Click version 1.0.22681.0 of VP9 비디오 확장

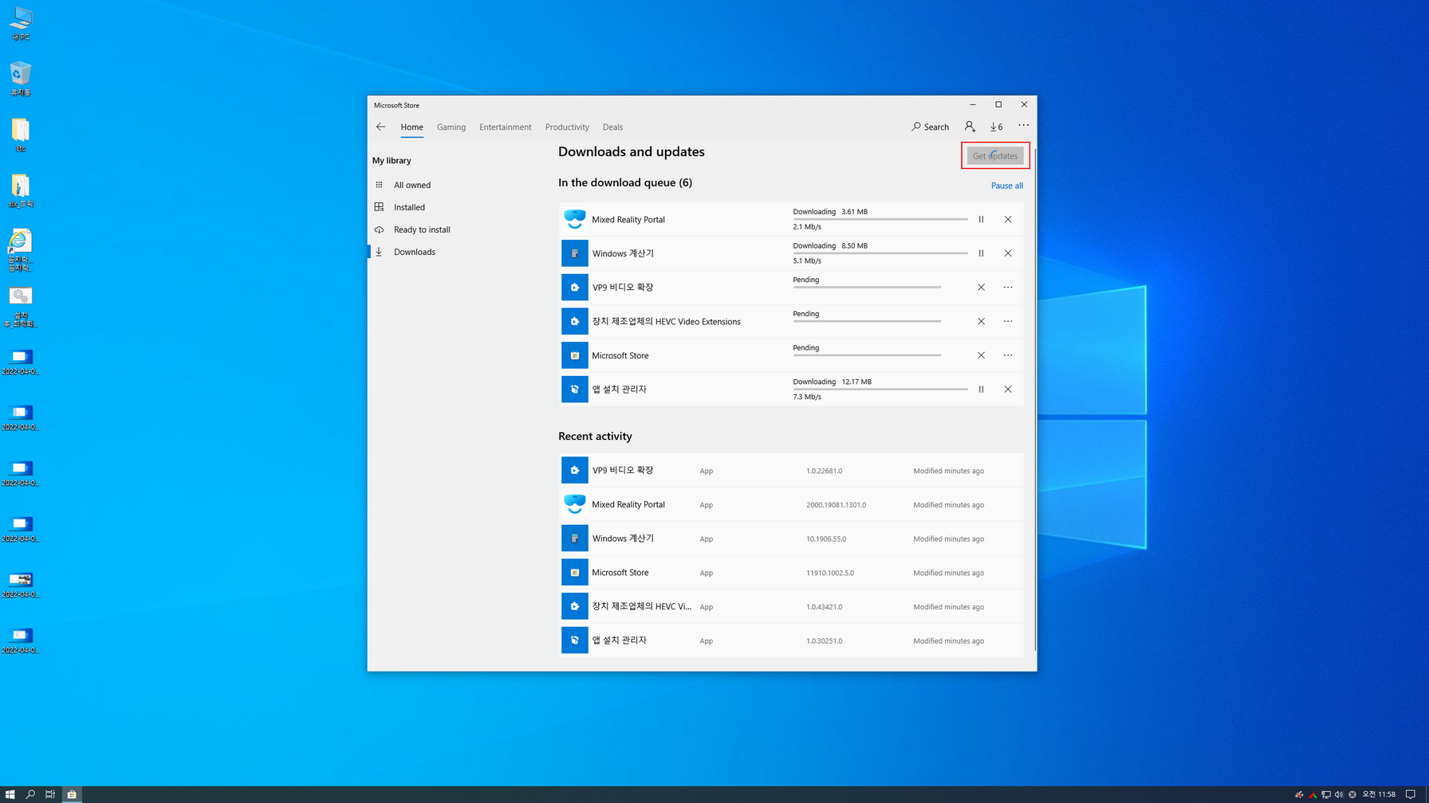(824, 471)
